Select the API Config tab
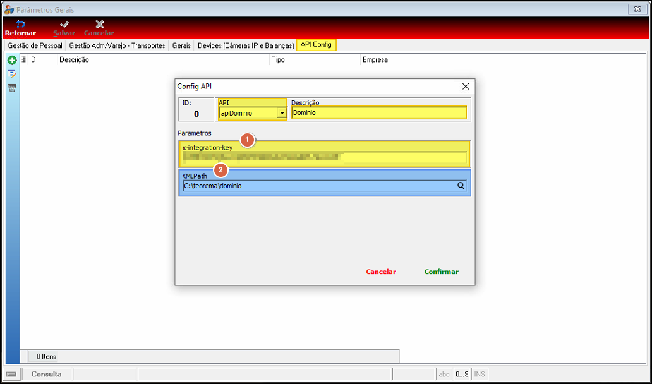 pyautogui.click(x=316, y=45)
